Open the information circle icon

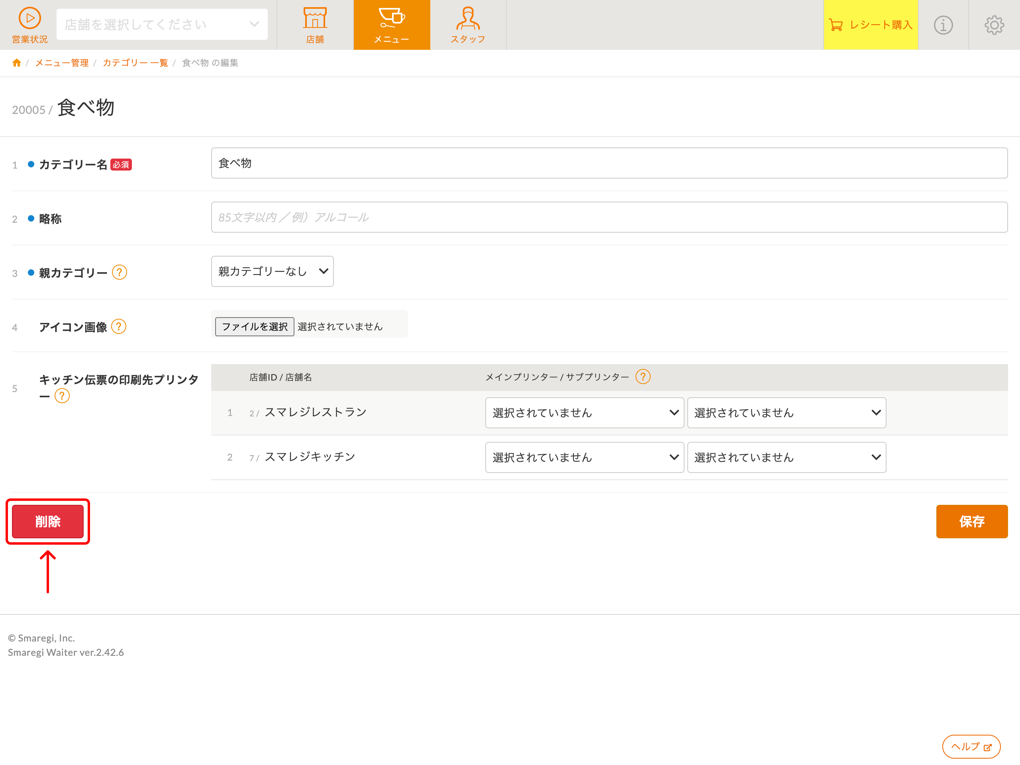[943, 25]
